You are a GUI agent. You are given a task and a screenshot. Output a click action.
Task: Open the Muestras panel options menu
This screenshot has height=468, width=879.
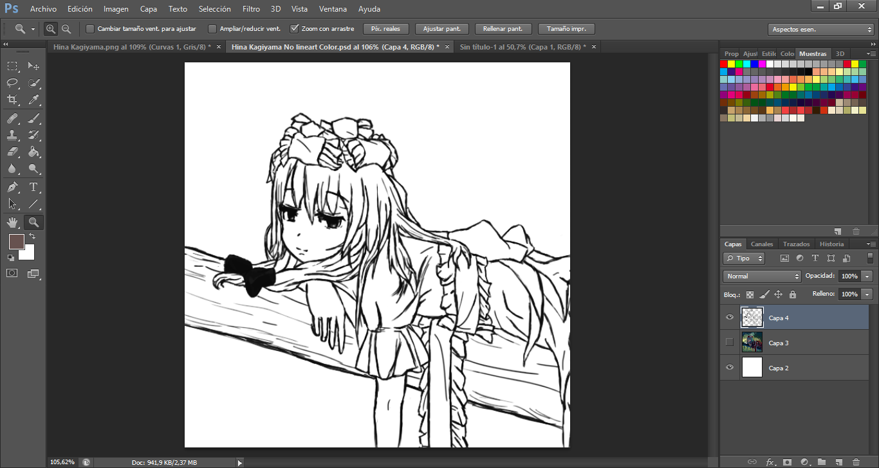(871, 54)
